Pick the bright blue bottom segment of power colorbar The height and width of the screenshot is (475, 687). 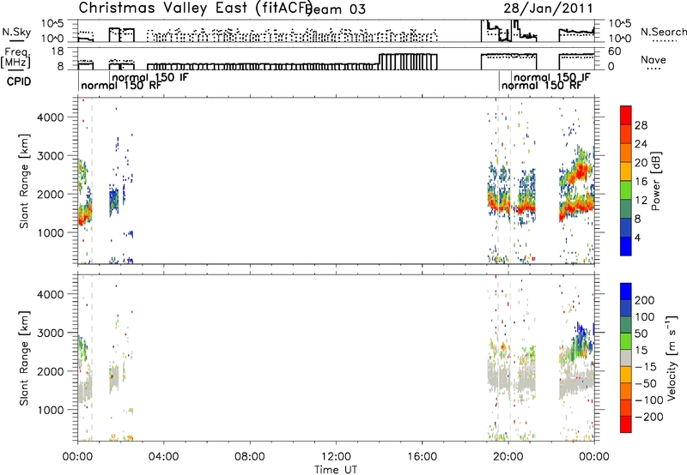click(x=626, y=246)
